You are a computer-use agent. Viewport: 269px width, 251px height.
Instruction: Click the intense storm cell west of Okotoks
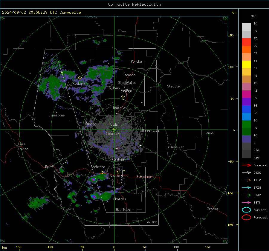pos(94,196)
